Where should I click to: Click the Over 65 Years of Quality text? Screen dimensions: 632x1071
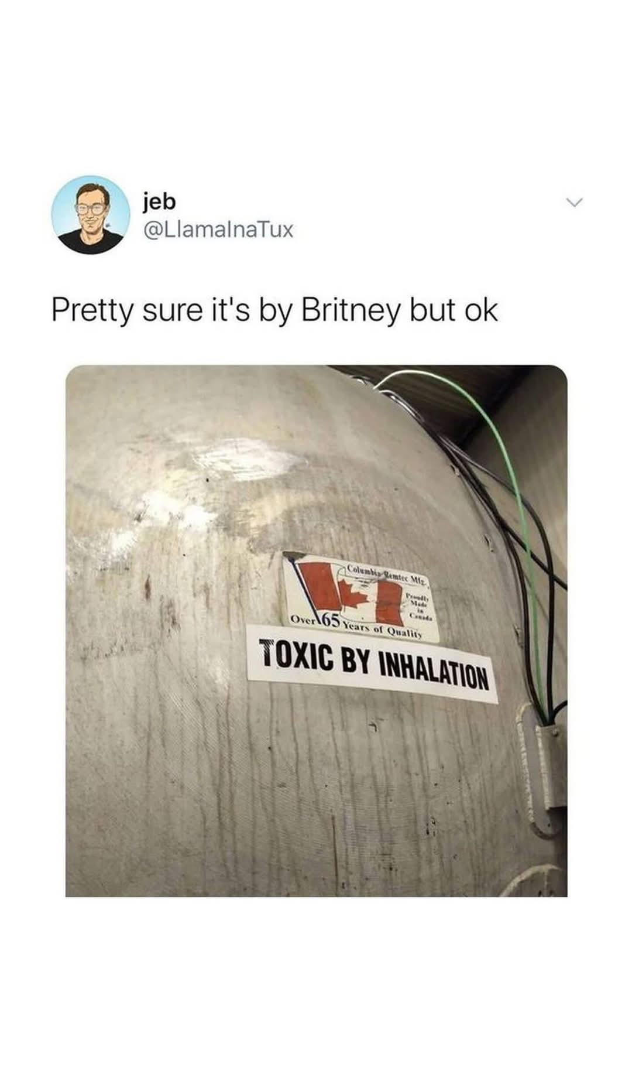356,627
